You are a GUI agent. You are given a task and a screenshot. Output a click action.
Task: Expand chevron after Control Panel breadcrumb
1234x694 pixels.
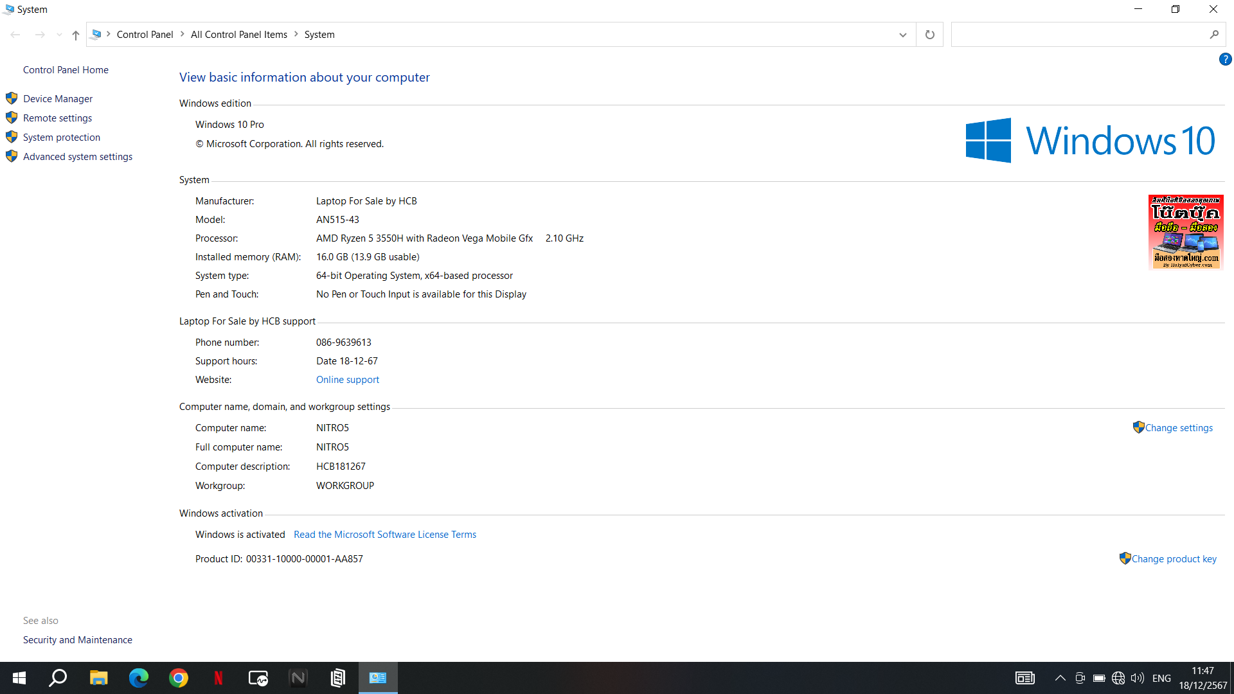[183, 34]
